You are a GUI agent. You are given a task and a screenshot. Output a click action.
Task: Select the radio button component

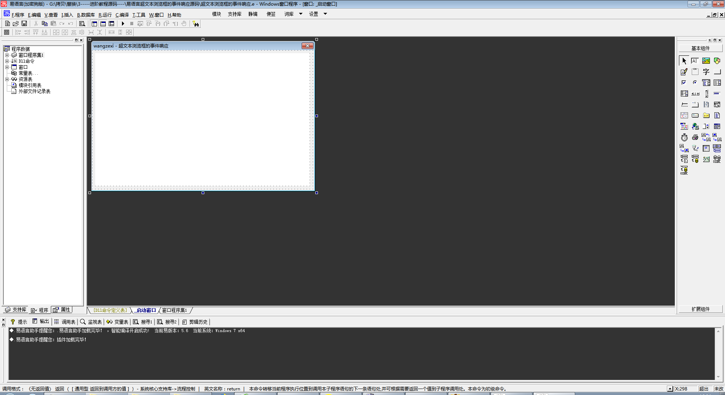[x=695, y=83]
